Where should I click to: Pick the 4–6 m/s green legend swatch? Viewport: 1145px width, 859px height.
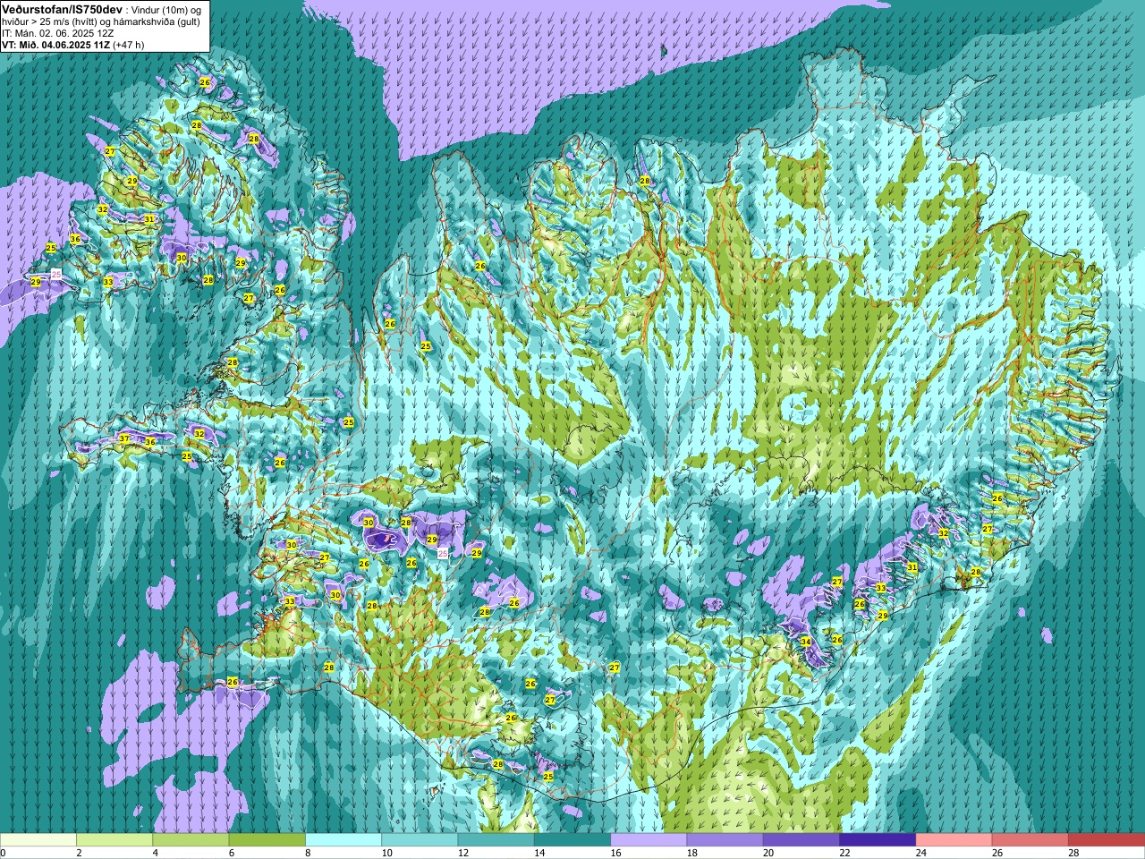coord(191,840)
